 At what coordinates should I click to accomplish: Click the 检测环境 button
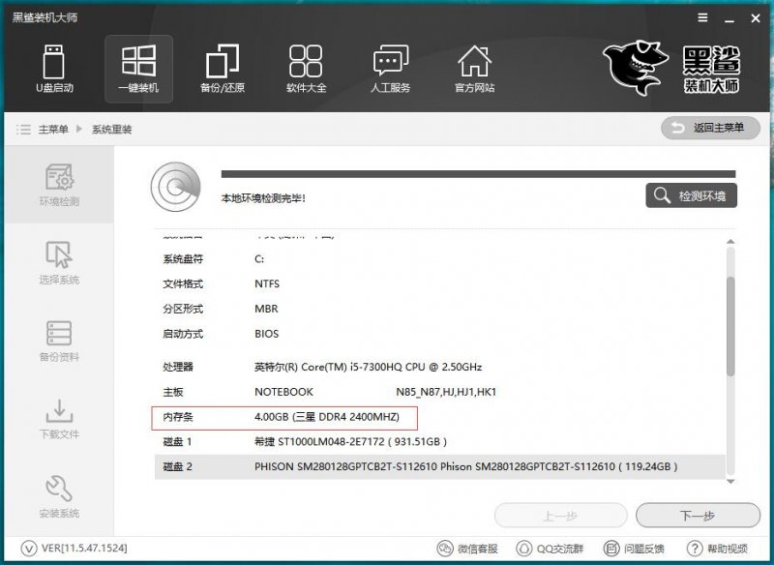[x=691, y=195]
